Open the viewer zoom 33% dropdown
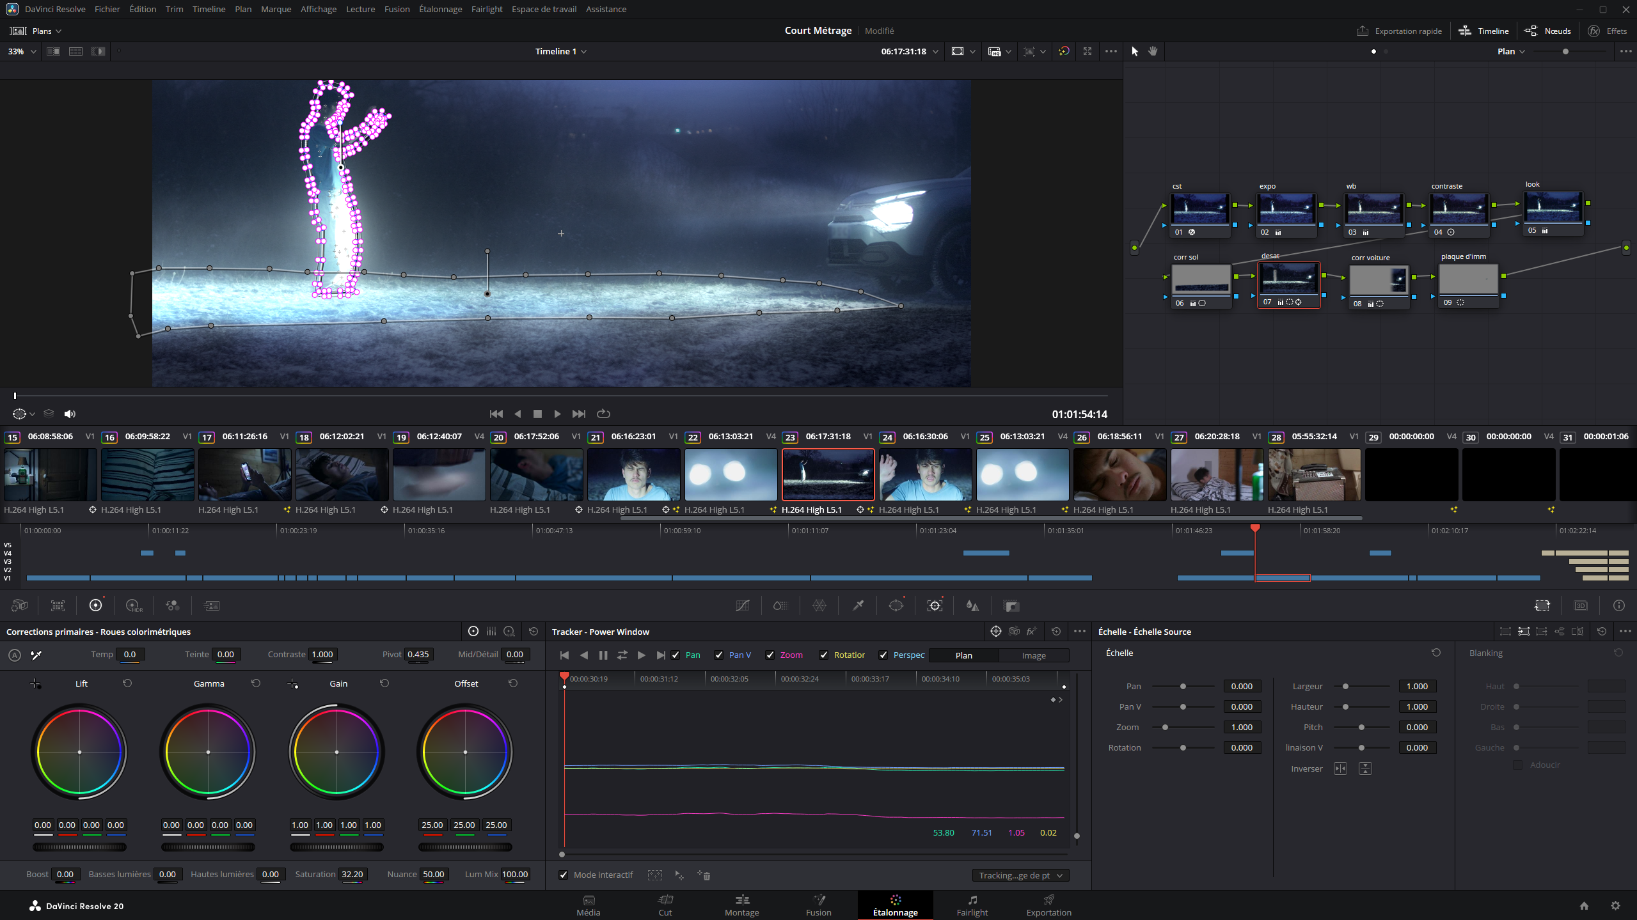 coord(22,51)
